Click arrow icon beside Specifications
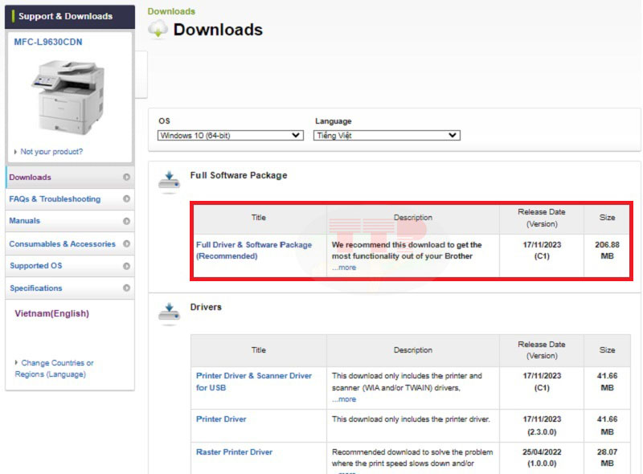The height and width of the screenshot is (474, 643). point(126,288)
